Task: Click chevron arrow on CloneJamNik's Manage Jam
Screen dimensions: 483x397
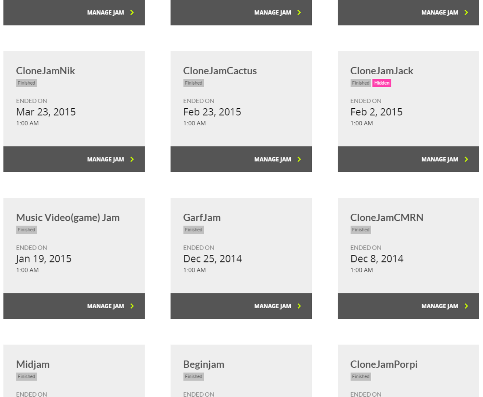Action: (132, 159)
